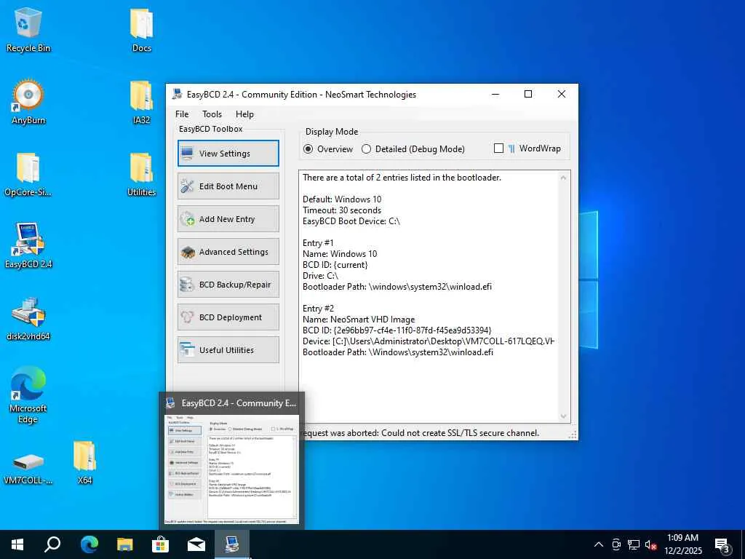
Task: Click the 'Default: Windows 10' line
Action: pos(342,199)
